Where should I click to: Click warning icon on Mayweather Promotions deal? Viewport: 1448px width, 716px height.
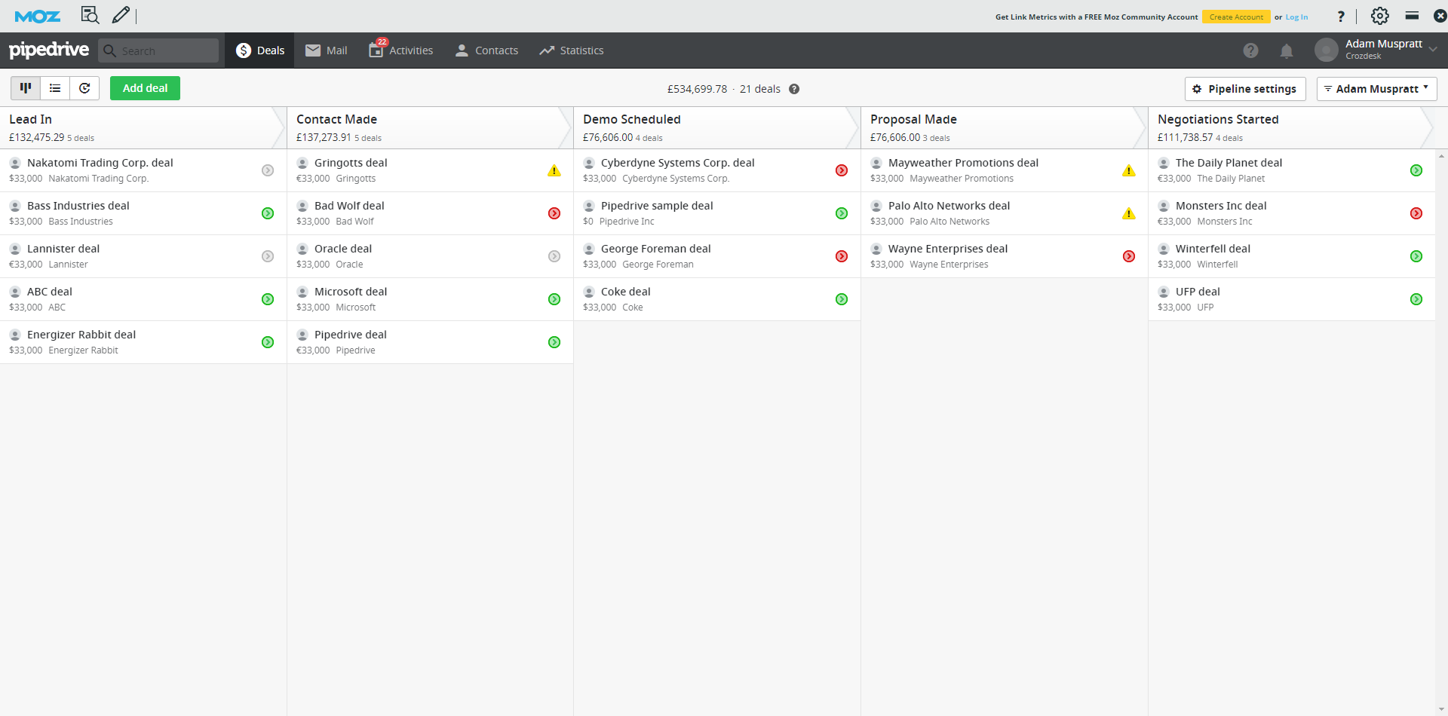[1129, 170]
